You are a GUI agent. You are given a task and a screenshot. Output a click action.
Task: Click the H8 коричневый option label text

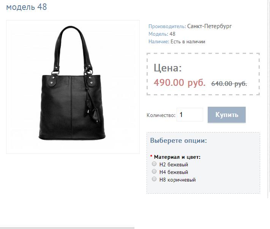[178, 180]
